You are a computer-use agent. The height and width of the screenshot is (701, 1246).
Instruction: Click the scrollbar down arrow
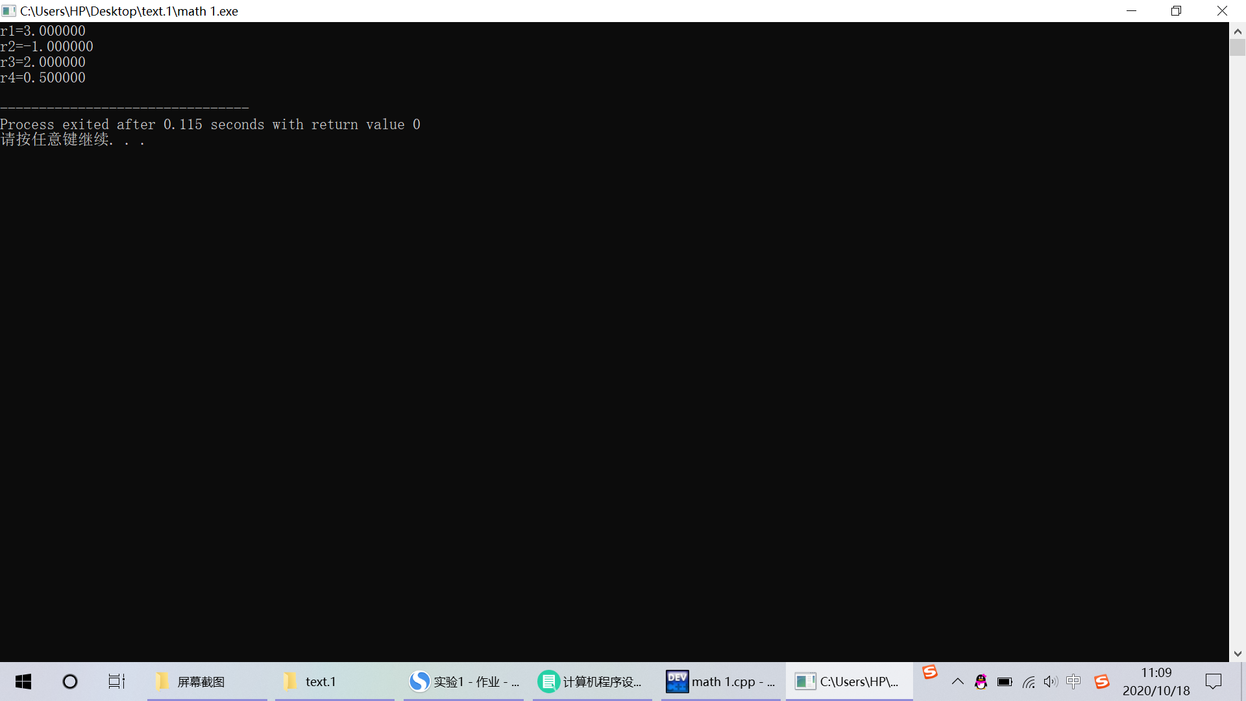1237,654
